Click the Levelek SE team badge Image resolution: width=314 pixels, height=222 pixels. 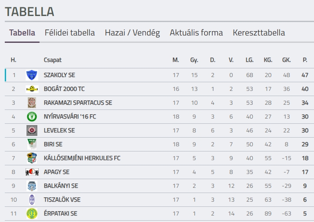pyautogui.click(x=32, y=130)
